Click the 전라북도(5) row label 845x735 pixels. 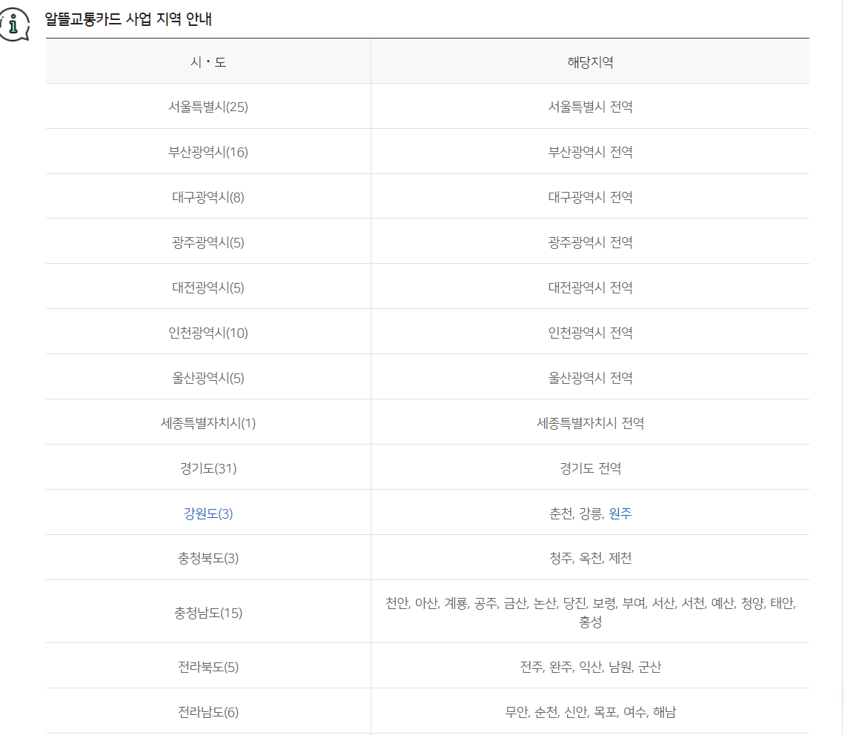209,666
